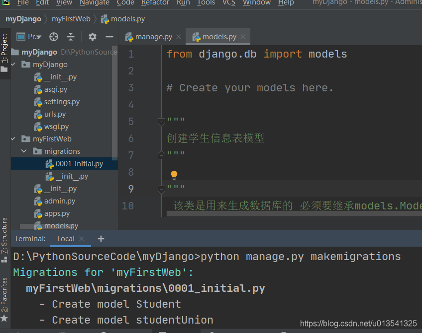The width and height of the screenshot is (422, 333).
Task: Collapse the myFirstWeb folder
Action: [13, 139]
